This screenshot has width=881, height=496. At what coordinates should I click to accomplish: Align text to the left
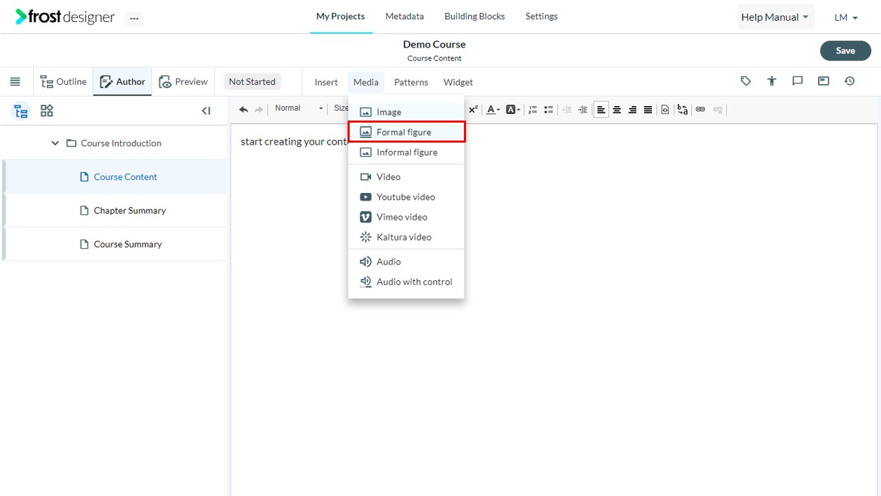click(602, 110)
